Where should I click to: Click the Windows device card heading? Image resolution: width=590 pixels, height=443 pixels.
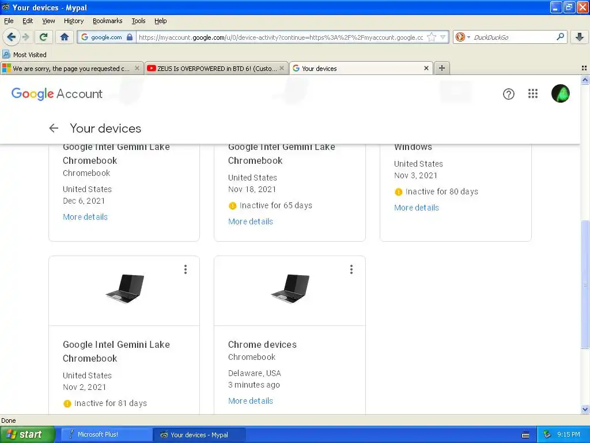pos(413,147)
